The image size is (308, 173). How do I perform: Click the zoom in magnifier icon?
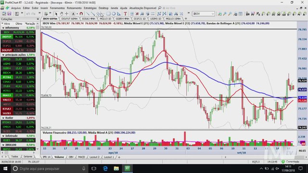(225, 14)
